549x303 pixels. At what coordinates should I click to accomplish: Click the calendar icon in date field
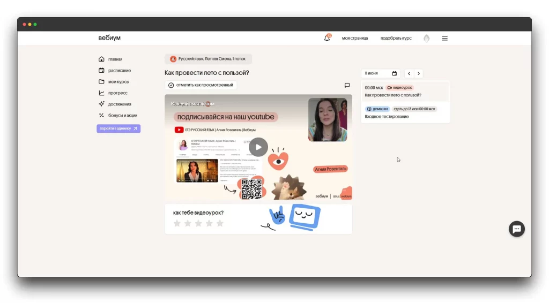coord(394,73)
